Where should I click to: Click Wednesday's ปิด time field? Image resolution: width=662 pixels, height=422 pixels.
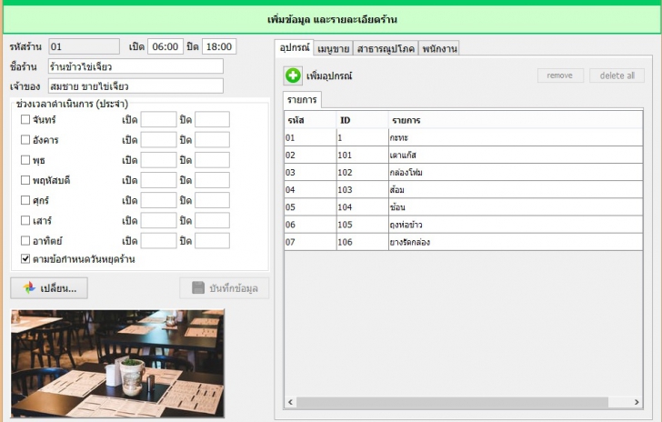coord(213,160)
